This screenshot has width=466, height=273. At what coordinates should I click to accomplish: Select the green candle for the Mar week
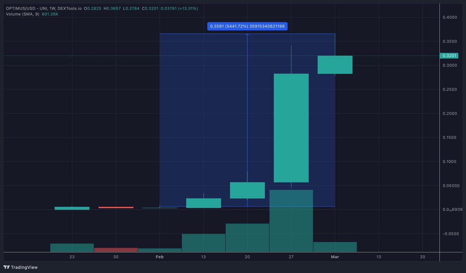[x=335, y=65]
